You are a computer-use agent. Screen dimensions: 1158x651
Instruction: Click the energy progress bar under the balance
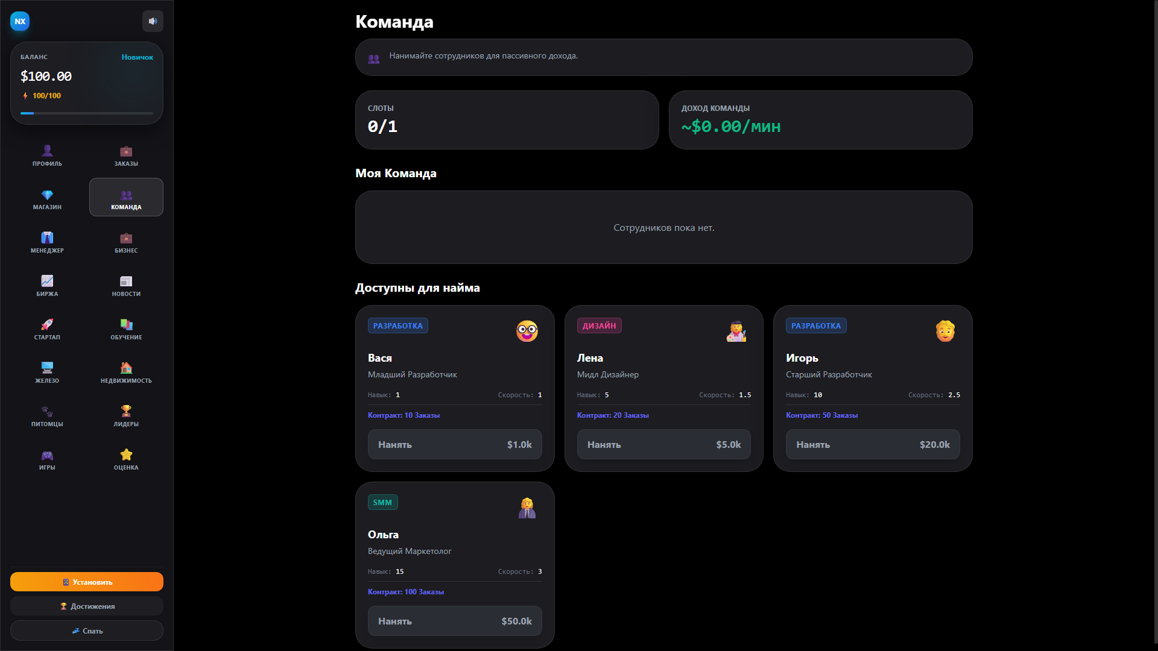tap(86, 113)
